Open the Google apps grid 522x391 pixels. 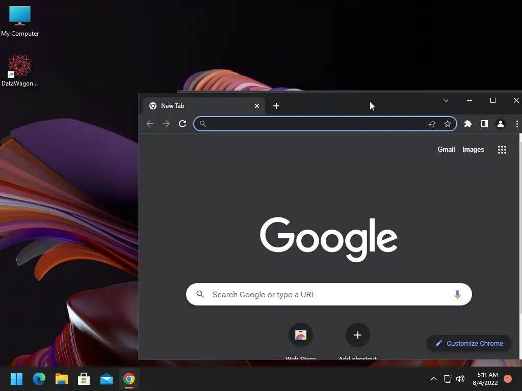coord(502,150)
